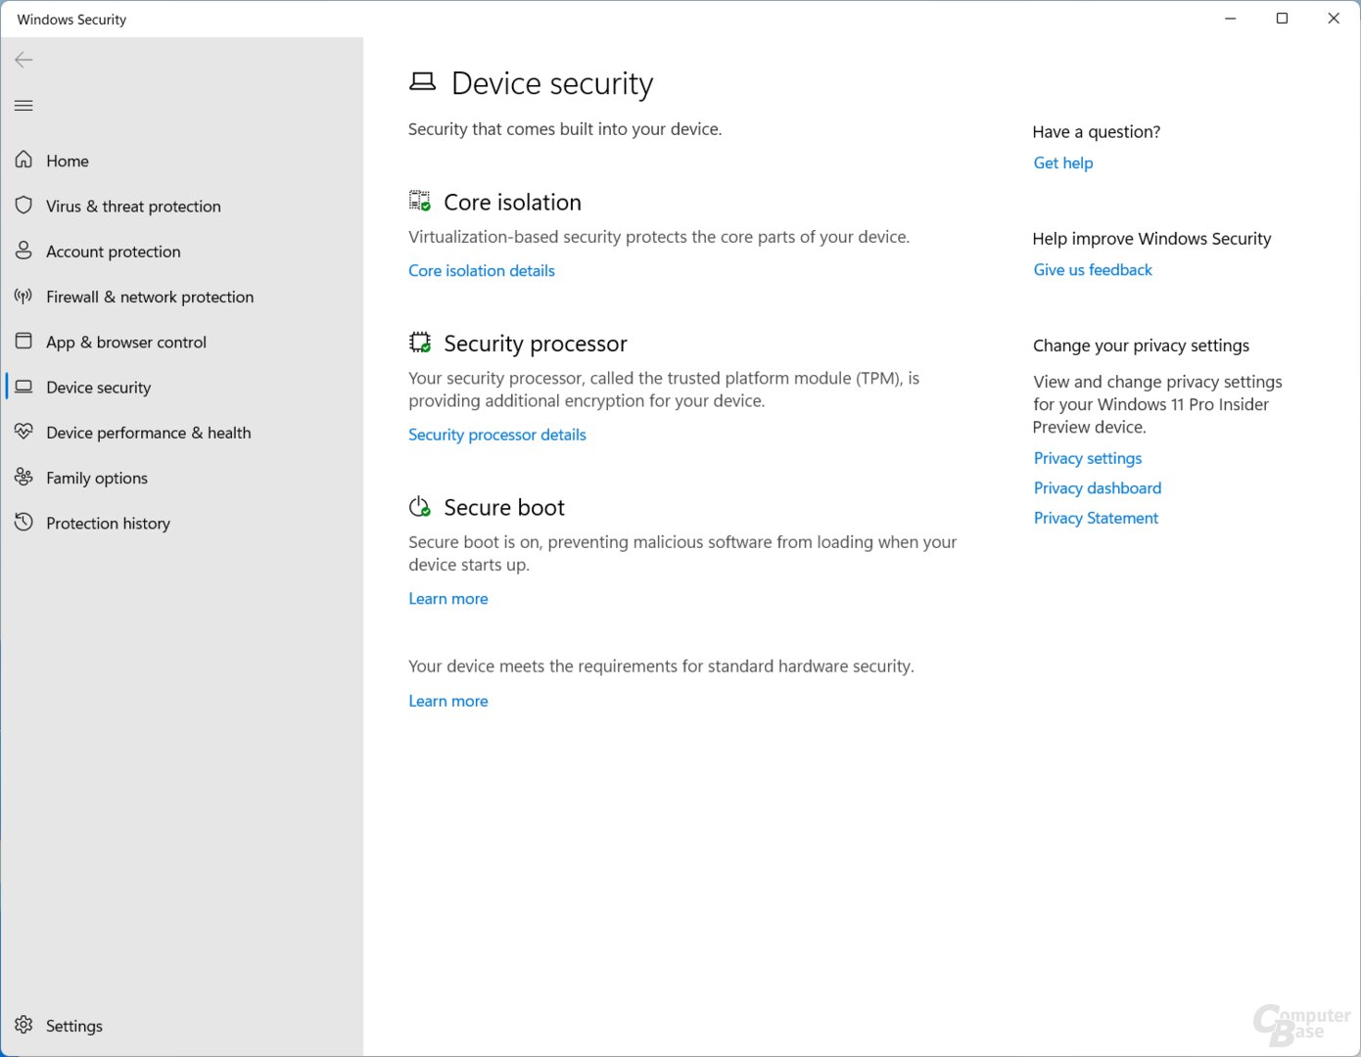
Task: Click Learn more under hardware security requirements
Action: (448, 701)
